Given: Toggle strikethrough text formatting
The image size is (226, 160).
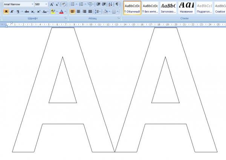Looking at the screenshot, I should pyautogui.click(x=26, y=12).
